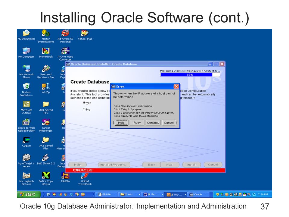Click the 88% progress bar
The width and height of the screenshot is (289, 217).
point(190,75)
